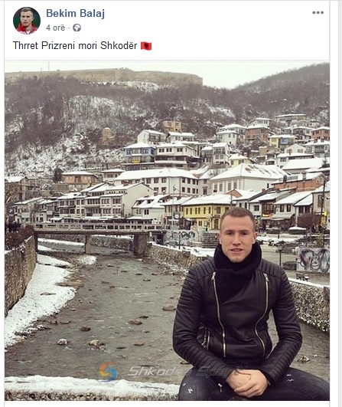The height and width of the screenshot is (407, 342).
Task: Click the yellow building near the bridge
Action: point(206,215)
